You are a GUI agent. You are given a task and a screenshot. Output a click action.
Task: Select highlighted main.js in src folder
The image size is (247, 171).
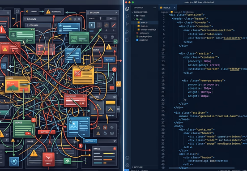pos(145,22)
